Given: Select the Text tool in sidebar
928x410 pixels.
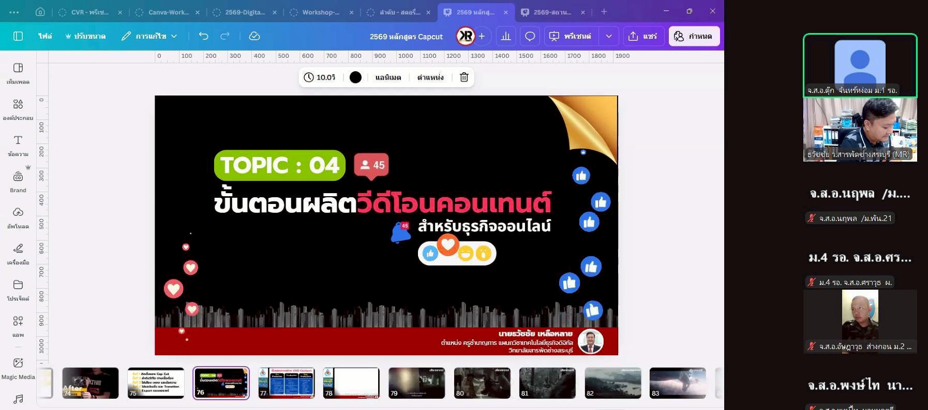Looking at the screenshot, I should tap(18, 145).
